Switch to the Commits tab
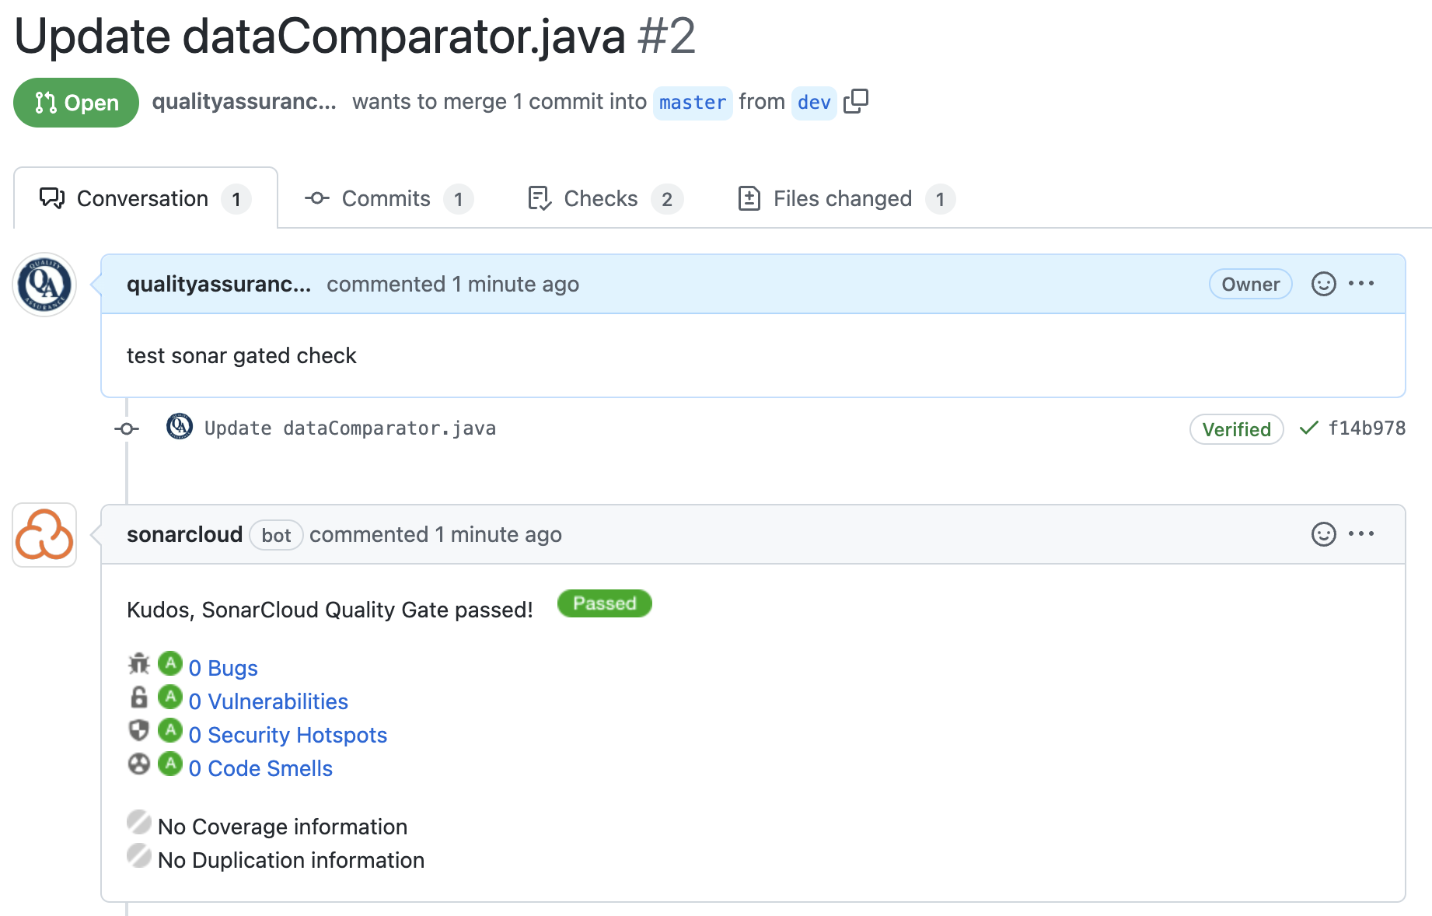The height and width of the screenshot is (916, 1432). click(386, 199)
